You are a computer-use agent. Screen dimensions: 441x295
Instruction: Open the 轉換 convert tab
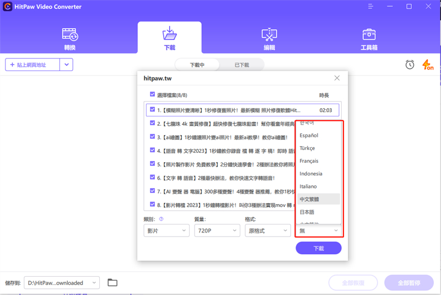pyautogui.click(x=70, y=39)
